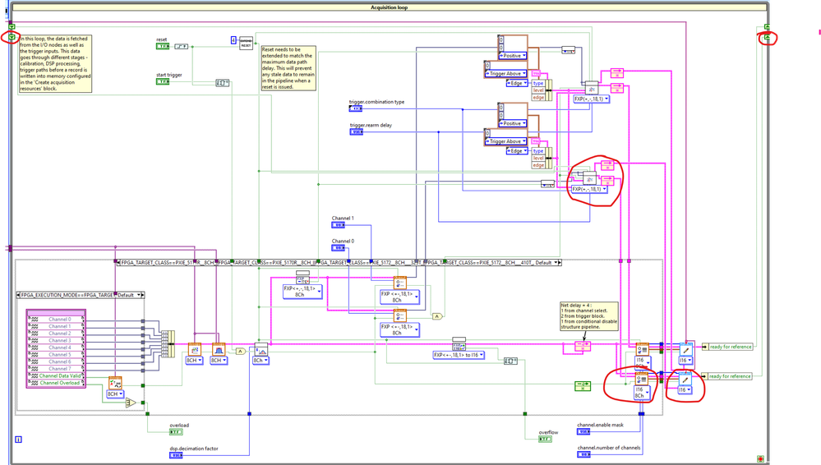The height and width of the screenshot is (465, 821).
Task: Select the upper channel select subVI icon
Action: (400, 283)
